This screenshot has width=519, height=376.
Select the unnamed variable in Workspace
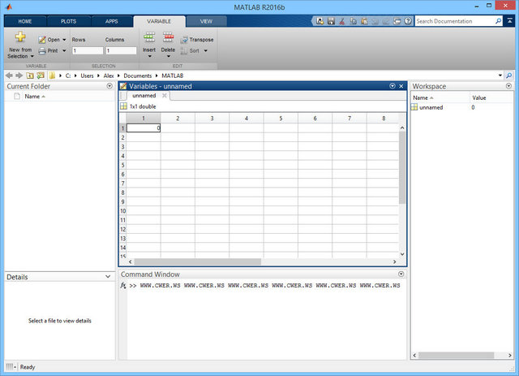[430, 107]
